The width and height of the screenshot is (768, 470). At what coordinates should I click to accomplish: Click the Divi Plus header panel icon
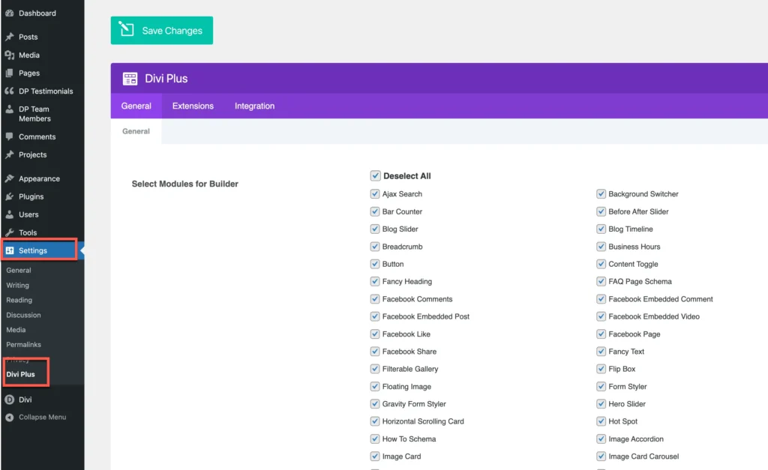130,78
